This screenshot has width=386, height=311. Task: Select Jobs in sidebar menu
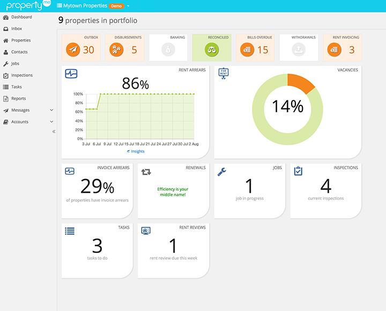click(15, 63)
